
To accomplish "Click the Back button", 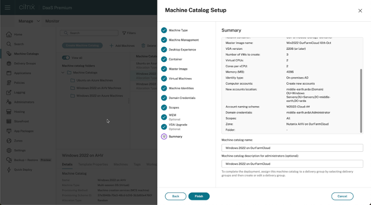I will coord(175,196).
